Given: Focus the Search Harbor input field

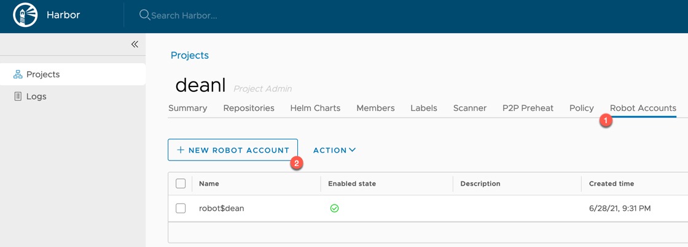Looking at the screenshot, I should pyautogui.click(x=184, y=16).
